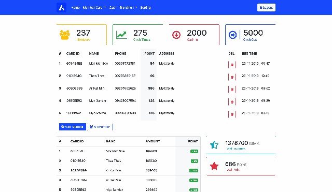This screenshot has height=192, width=332.
Task: Delete member in row 5 with 128 points
Action: coord(232,114)
